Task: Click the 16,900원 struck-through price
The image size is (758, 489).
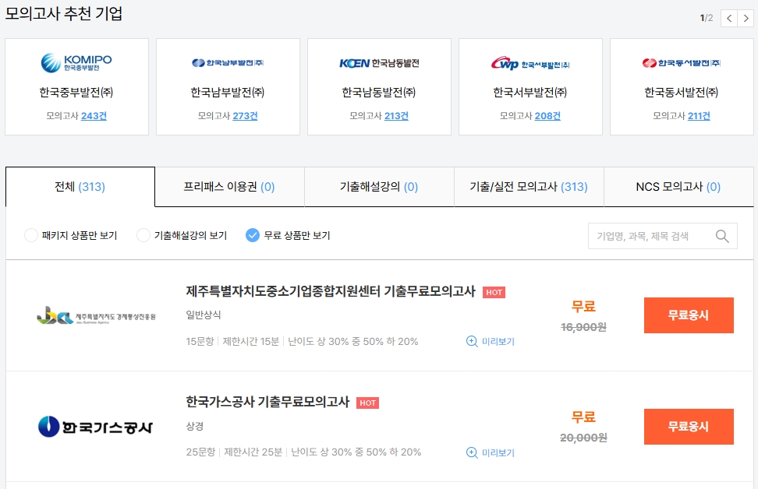Action: [583, 327]
